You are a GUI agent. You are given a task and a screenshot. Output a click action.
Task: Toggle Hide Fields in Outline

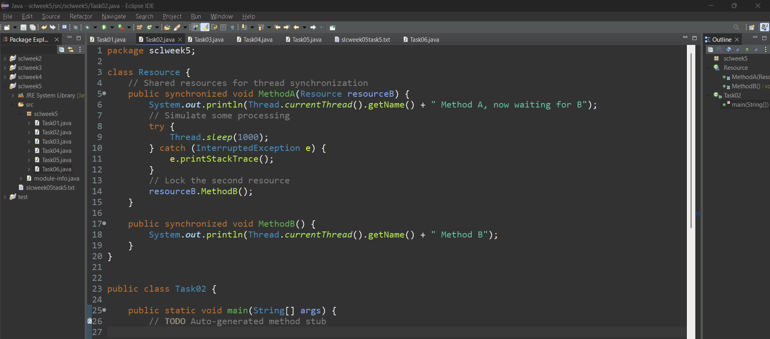tap(729, 49)
